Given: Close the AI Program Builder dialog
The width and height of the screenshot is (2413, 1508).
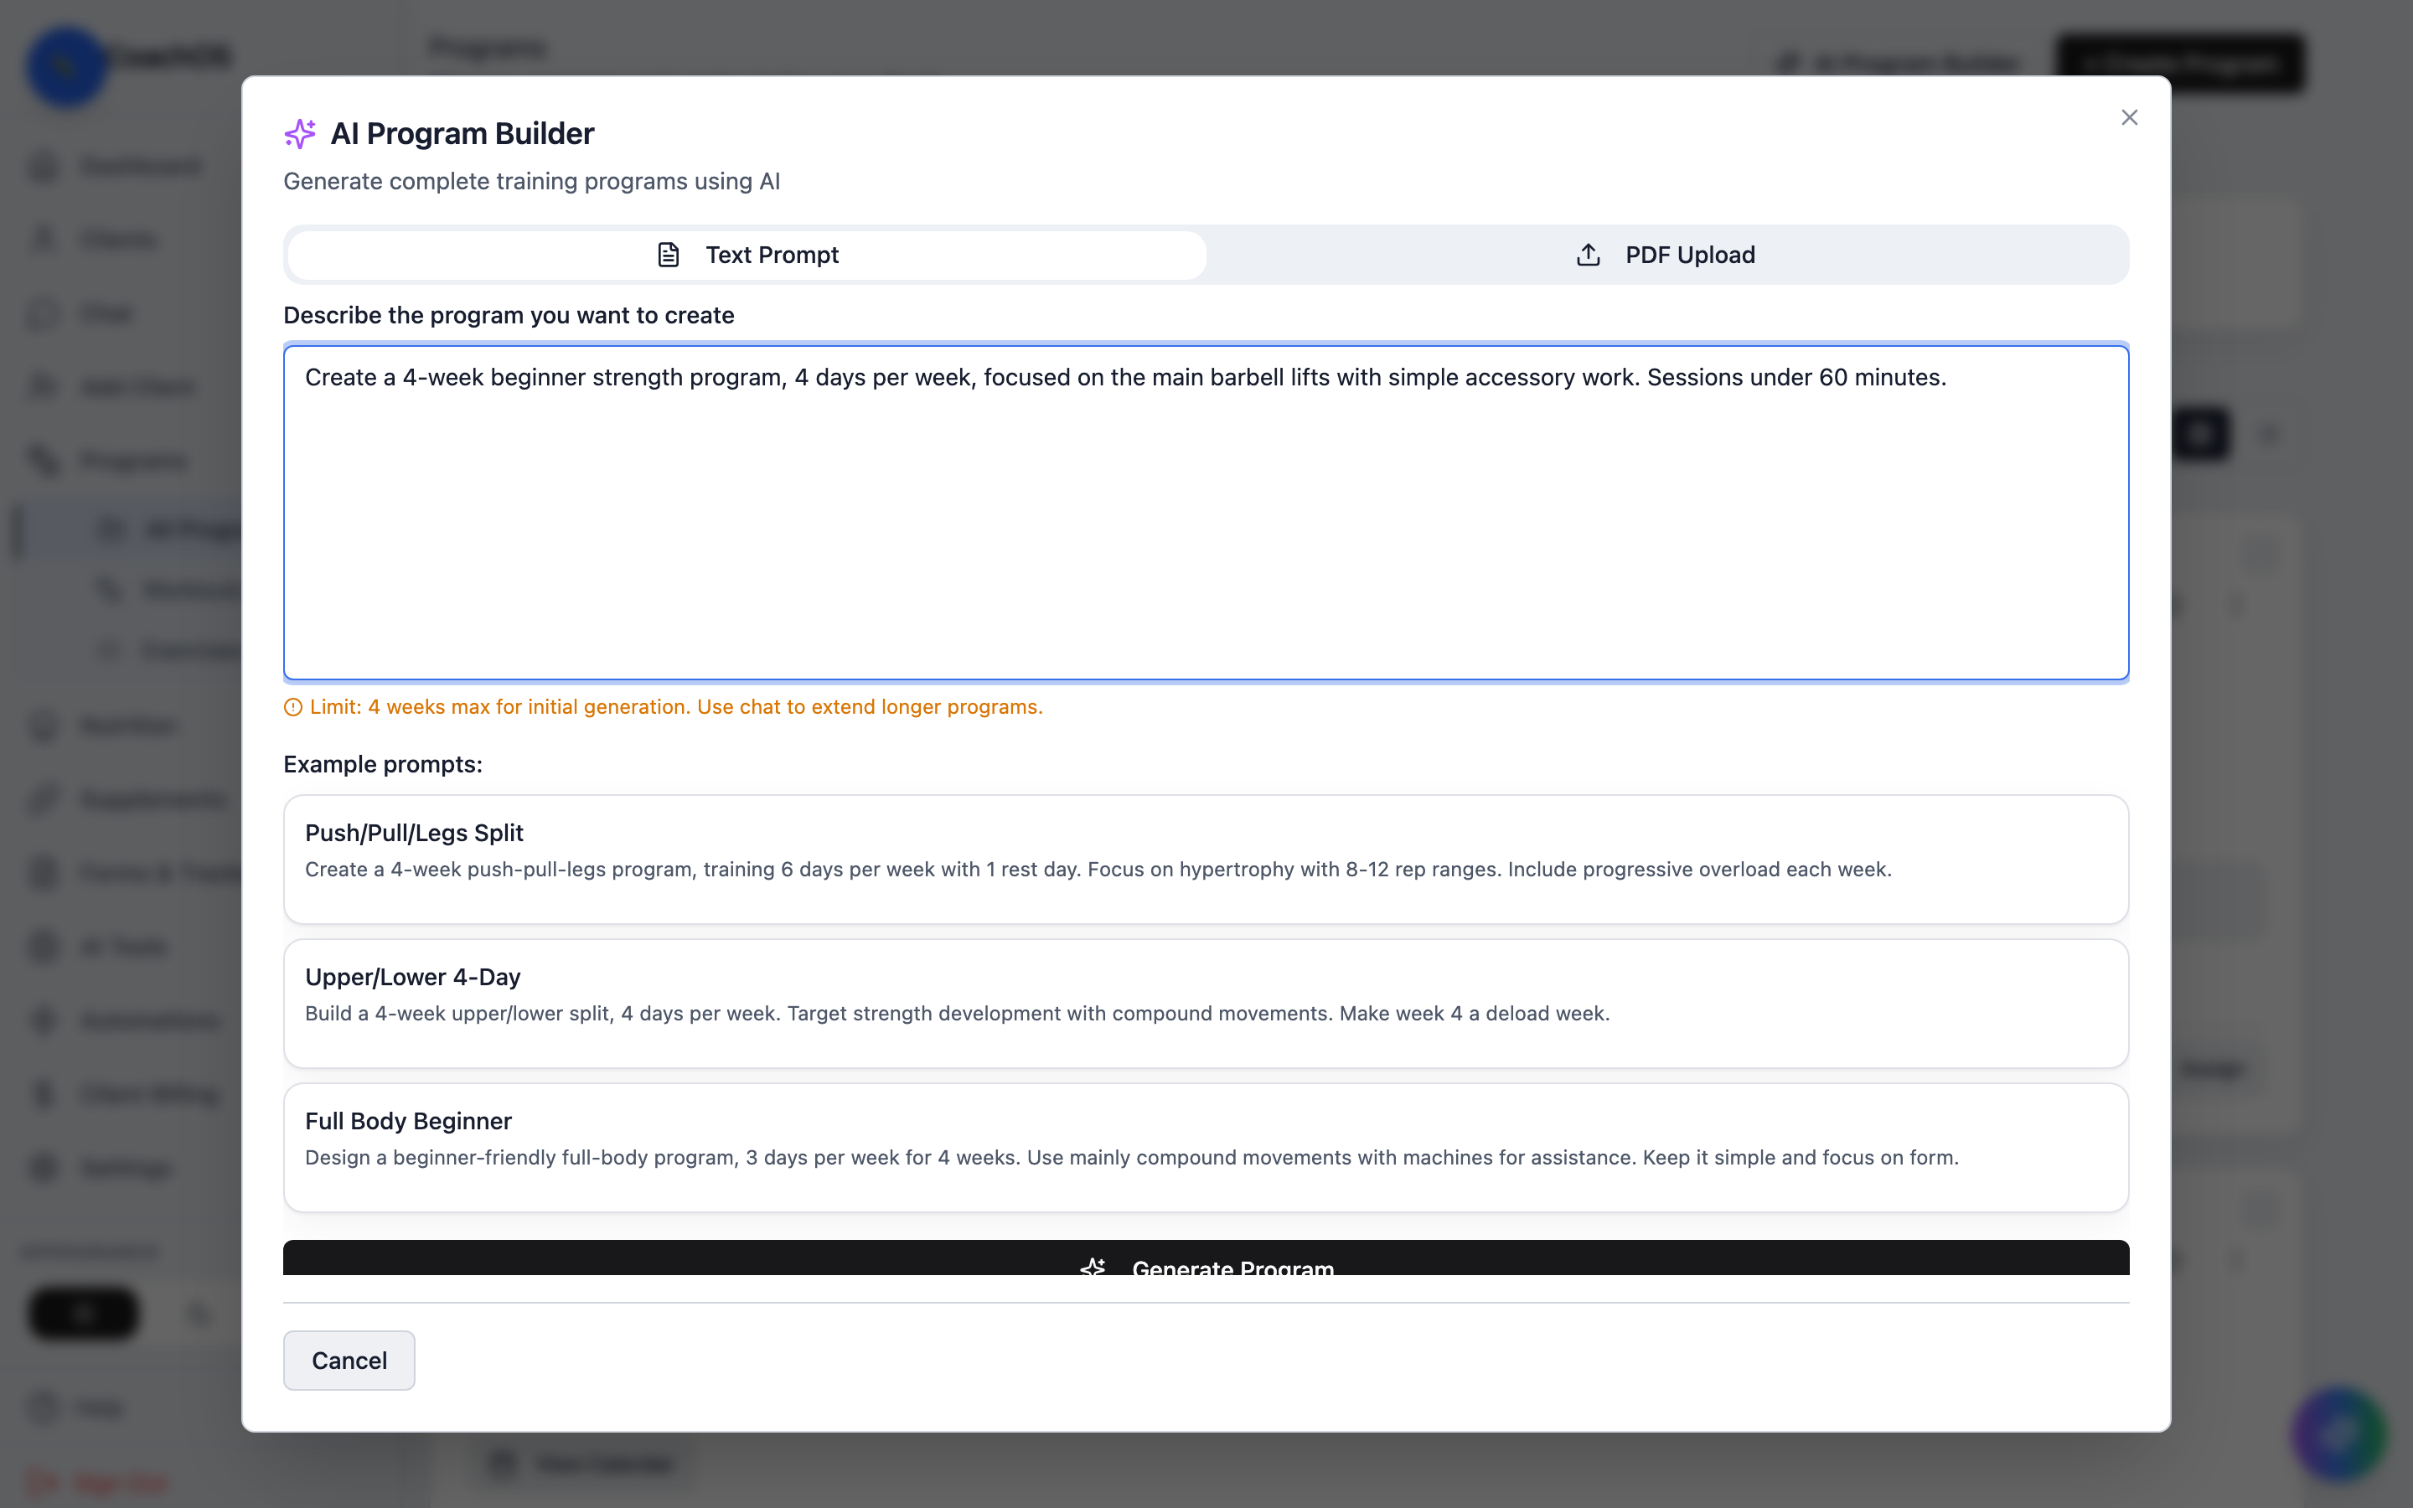Looking at the screenshot, I should (x=2129, y=117).
